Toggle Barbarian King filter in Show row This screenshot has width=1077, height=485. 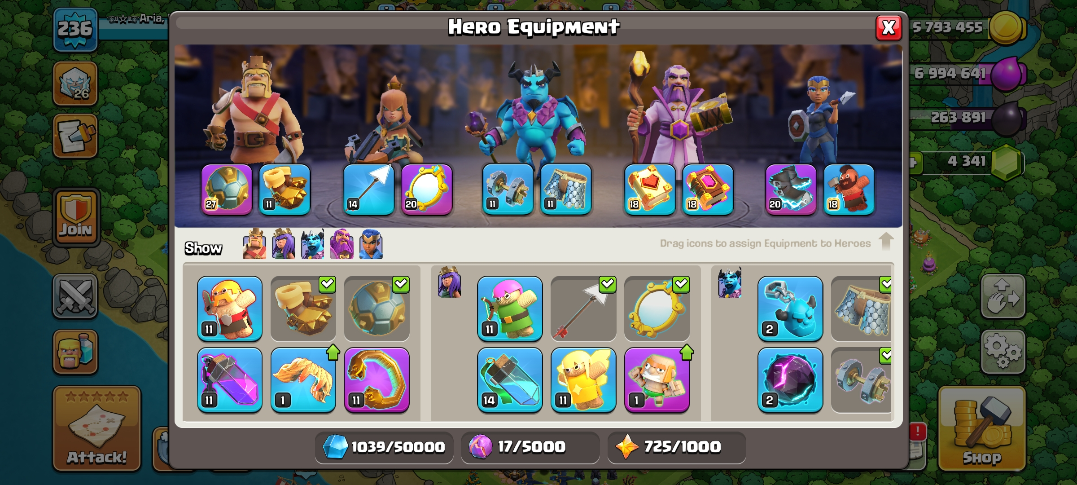tap(254, 244)
